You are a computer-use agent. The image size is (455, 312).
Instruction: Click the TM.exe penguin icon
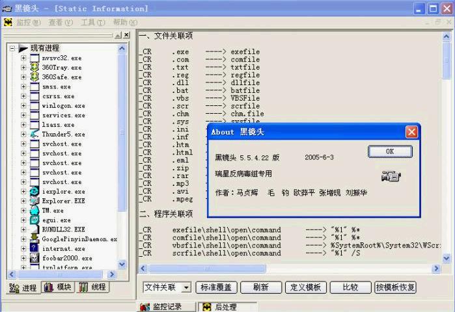[34, 211]
